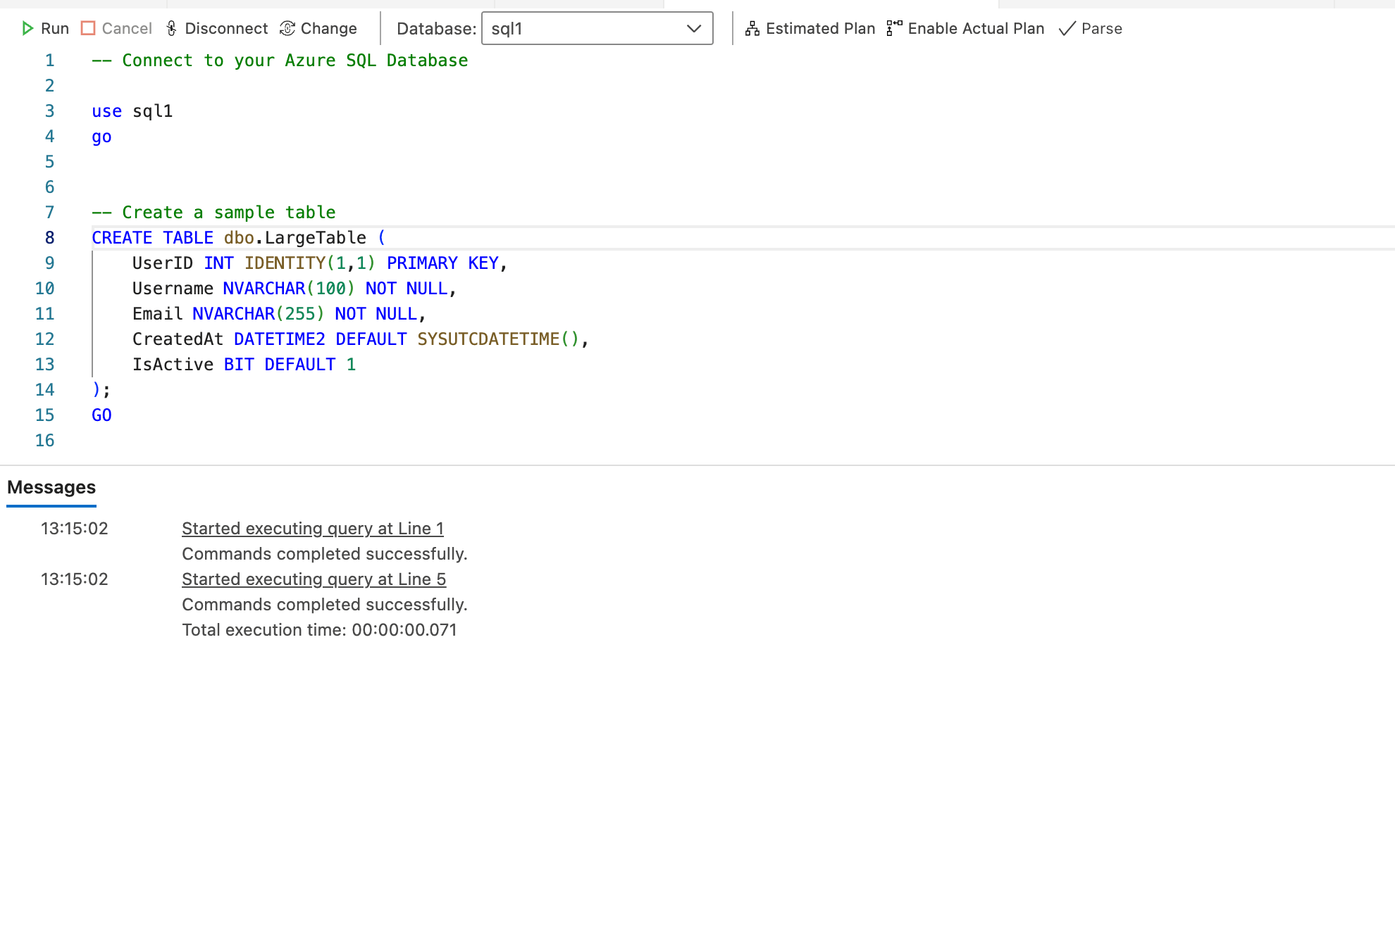This screenshot has height=925, width=1395.
Task: Click the Estimated Plan diagram icon
Action: [x=752, y=28]
